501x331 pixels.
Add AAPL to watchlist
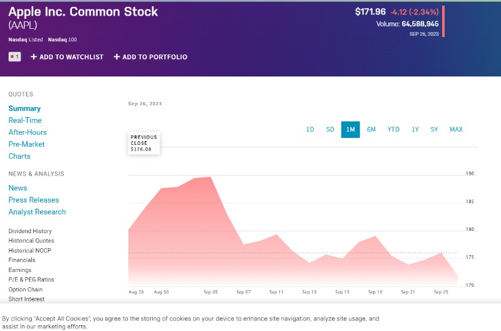pos(67,57)
